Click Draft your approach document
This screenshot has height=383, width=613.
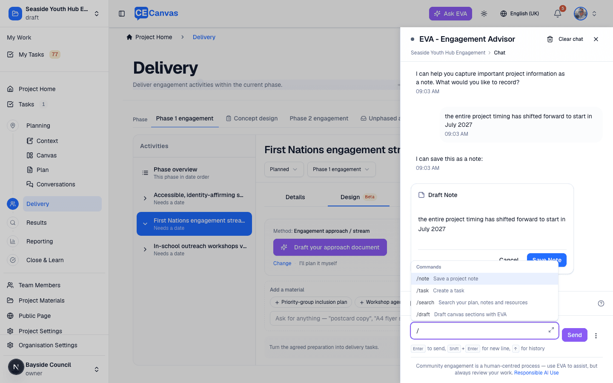point(330,247)
